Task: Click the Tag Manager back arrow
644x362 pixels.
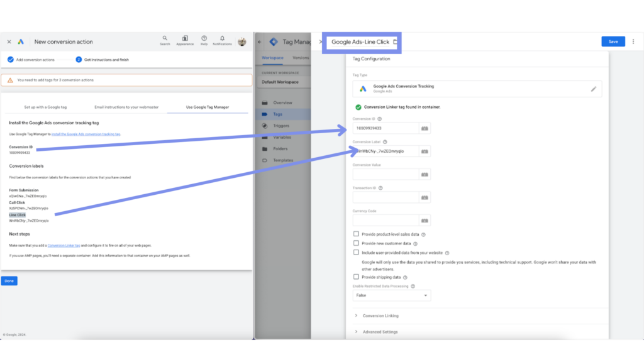Action: pyautogui.click(x=260, y=42)
